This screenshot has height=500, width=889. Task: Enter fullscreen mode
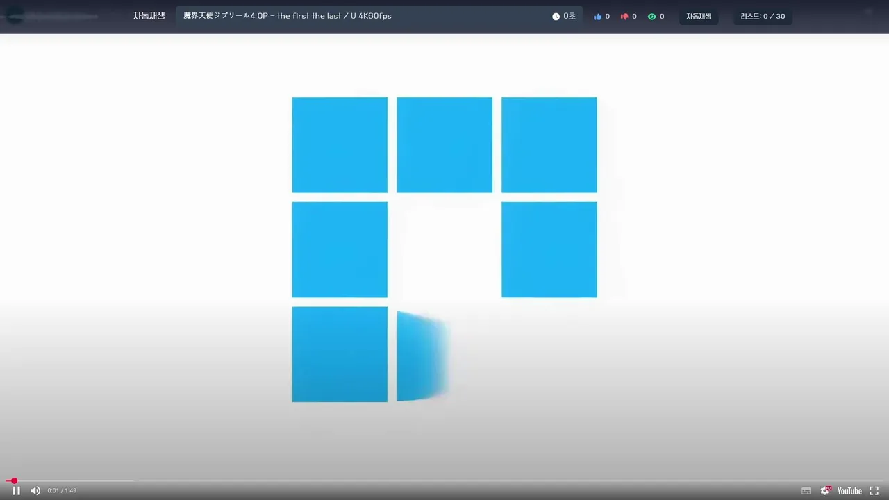tap(874, 491)
